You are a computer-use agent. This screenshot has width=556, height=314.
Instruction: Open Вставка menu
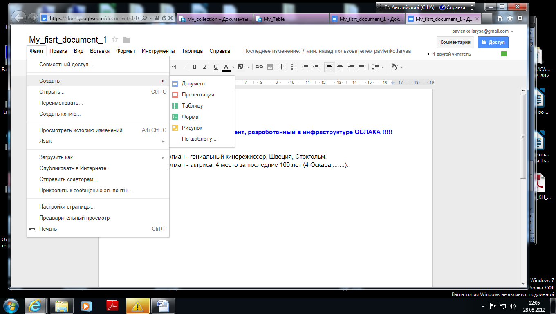tap(100, 51)
